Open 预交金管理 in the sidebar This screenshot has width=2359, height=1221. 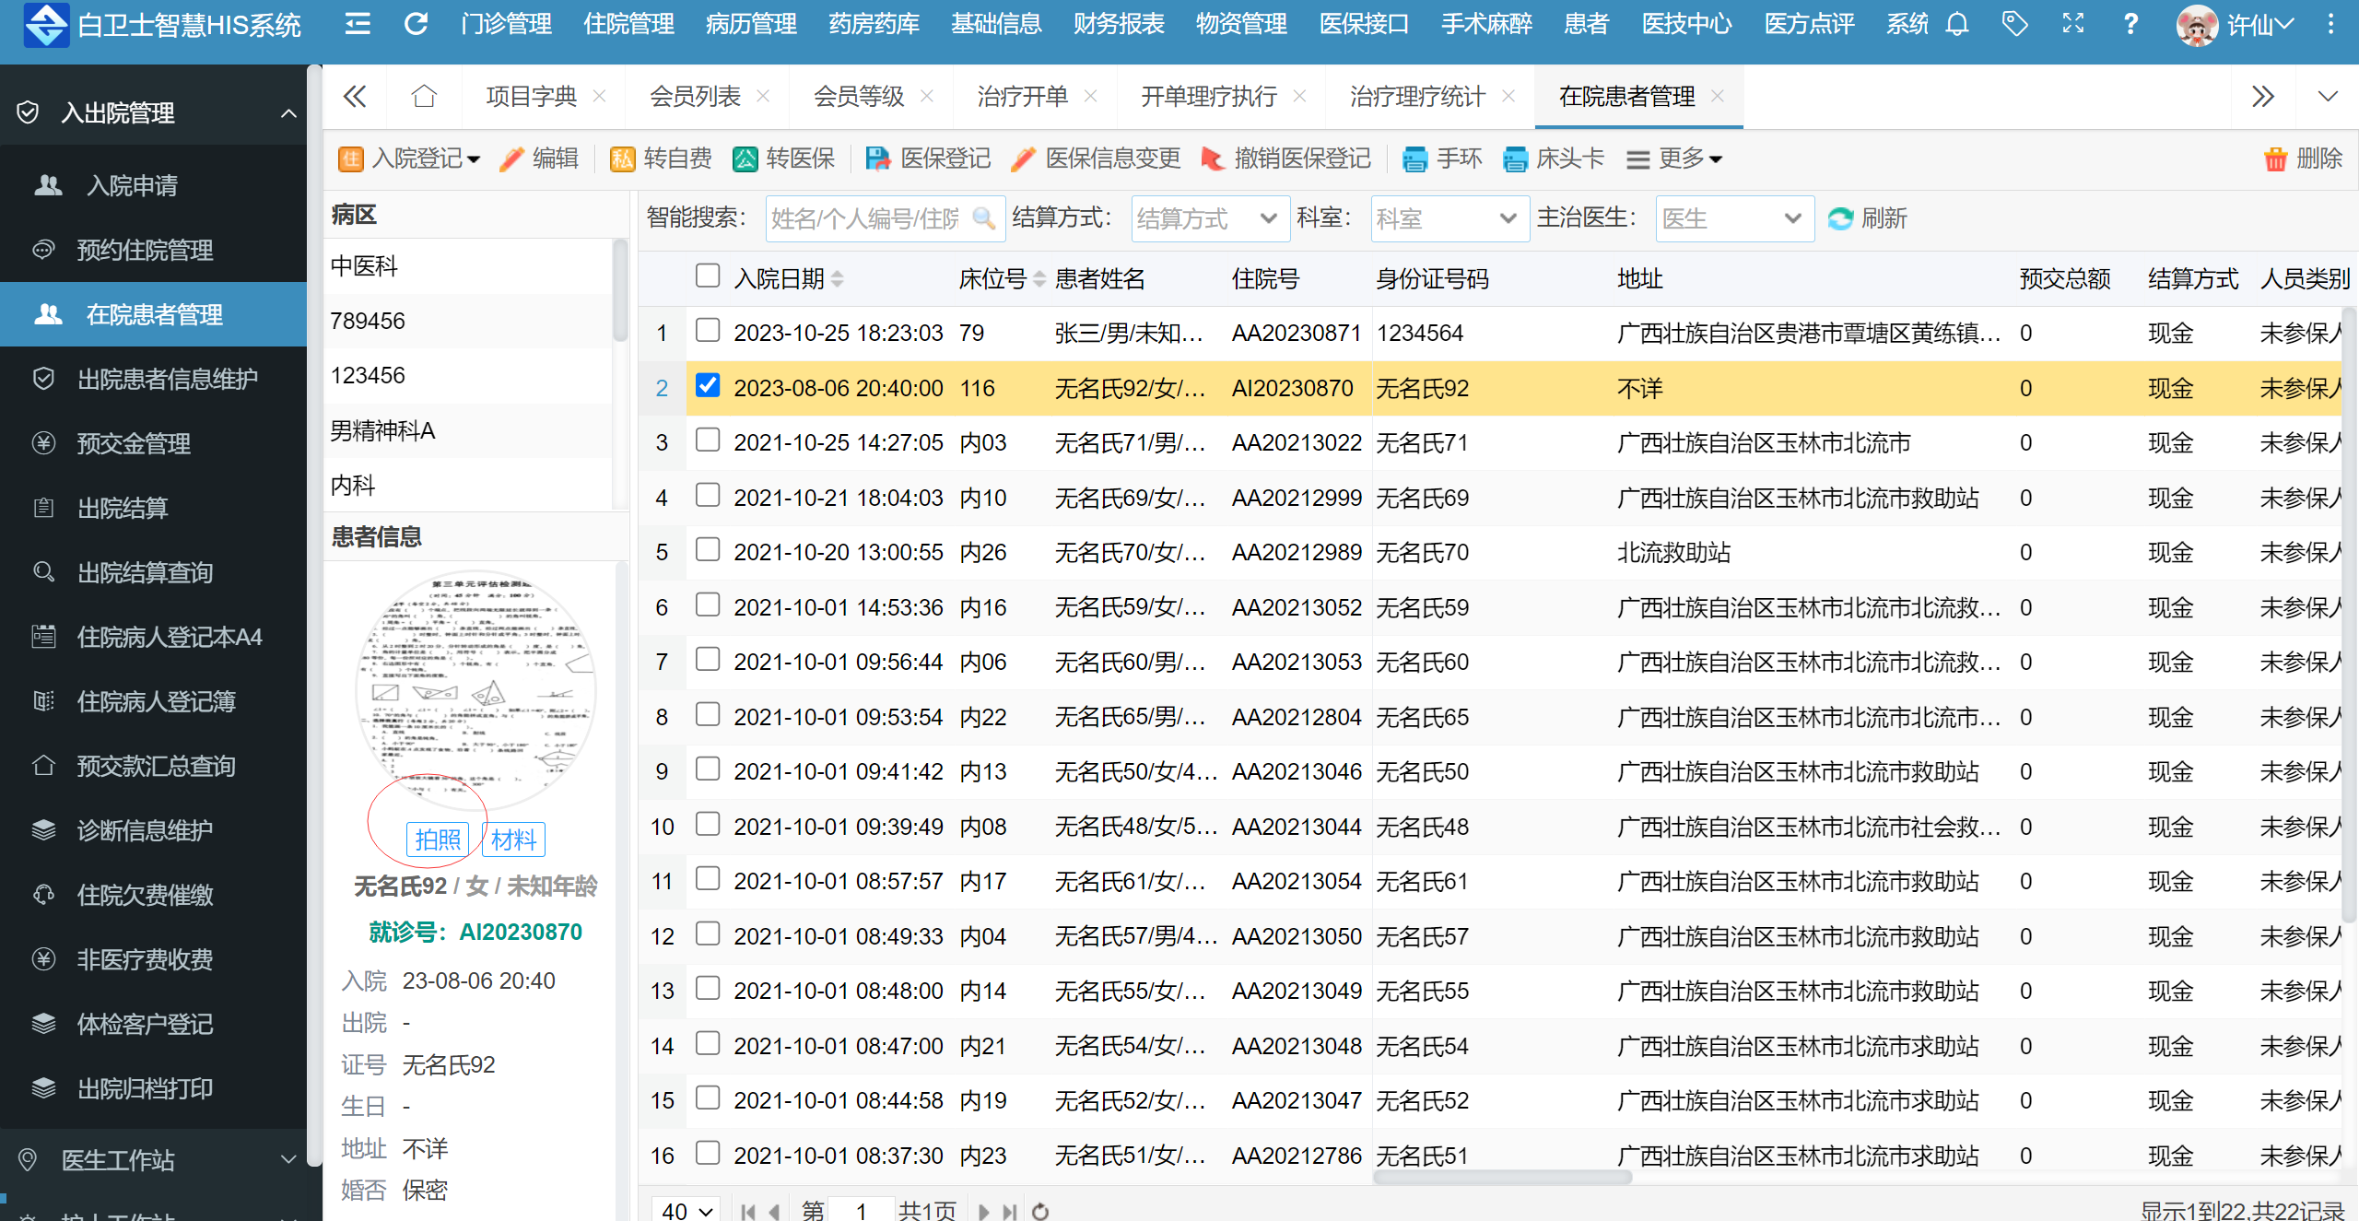pos(153,443)
